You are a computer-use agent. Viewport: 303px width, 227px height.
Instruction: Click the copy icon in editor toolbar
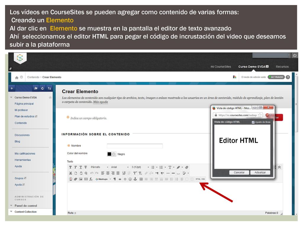(x=76, y=173)
